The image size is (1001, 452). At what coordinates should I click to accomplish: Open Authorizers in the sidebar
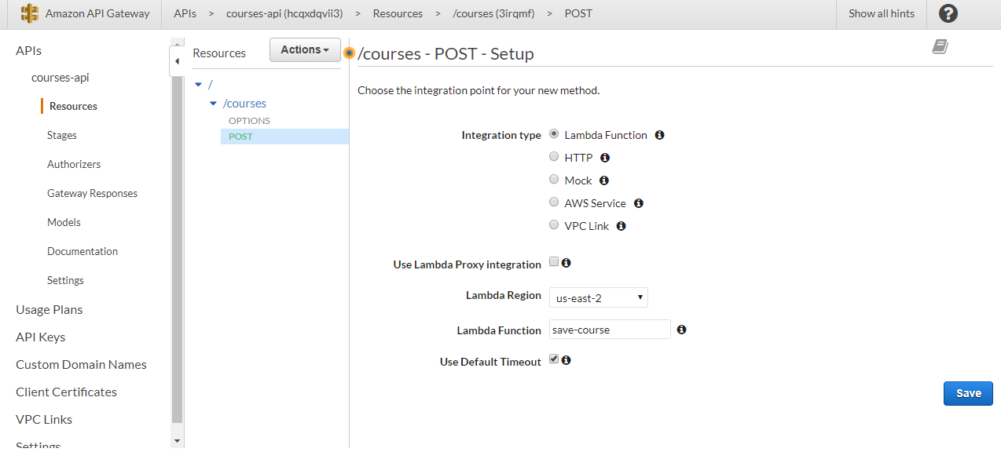74,164
